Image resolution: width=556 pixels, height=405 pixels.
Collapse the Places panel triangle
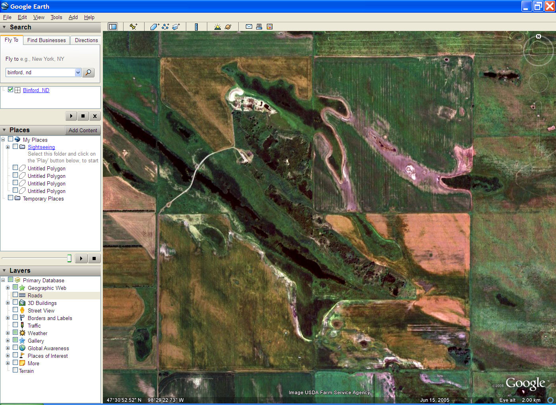(x=4, y=130)
